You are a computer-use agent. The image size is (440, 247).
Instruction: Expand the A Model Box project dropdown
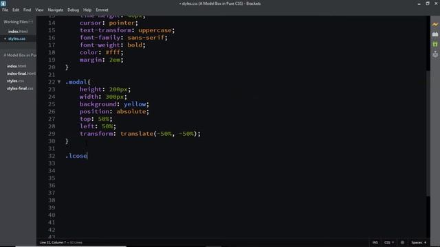[x=20, y=55]
